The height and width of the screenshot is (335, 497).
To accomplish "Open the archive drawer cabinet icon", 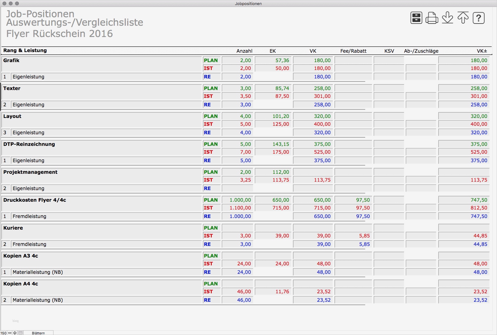I will 416,18.
